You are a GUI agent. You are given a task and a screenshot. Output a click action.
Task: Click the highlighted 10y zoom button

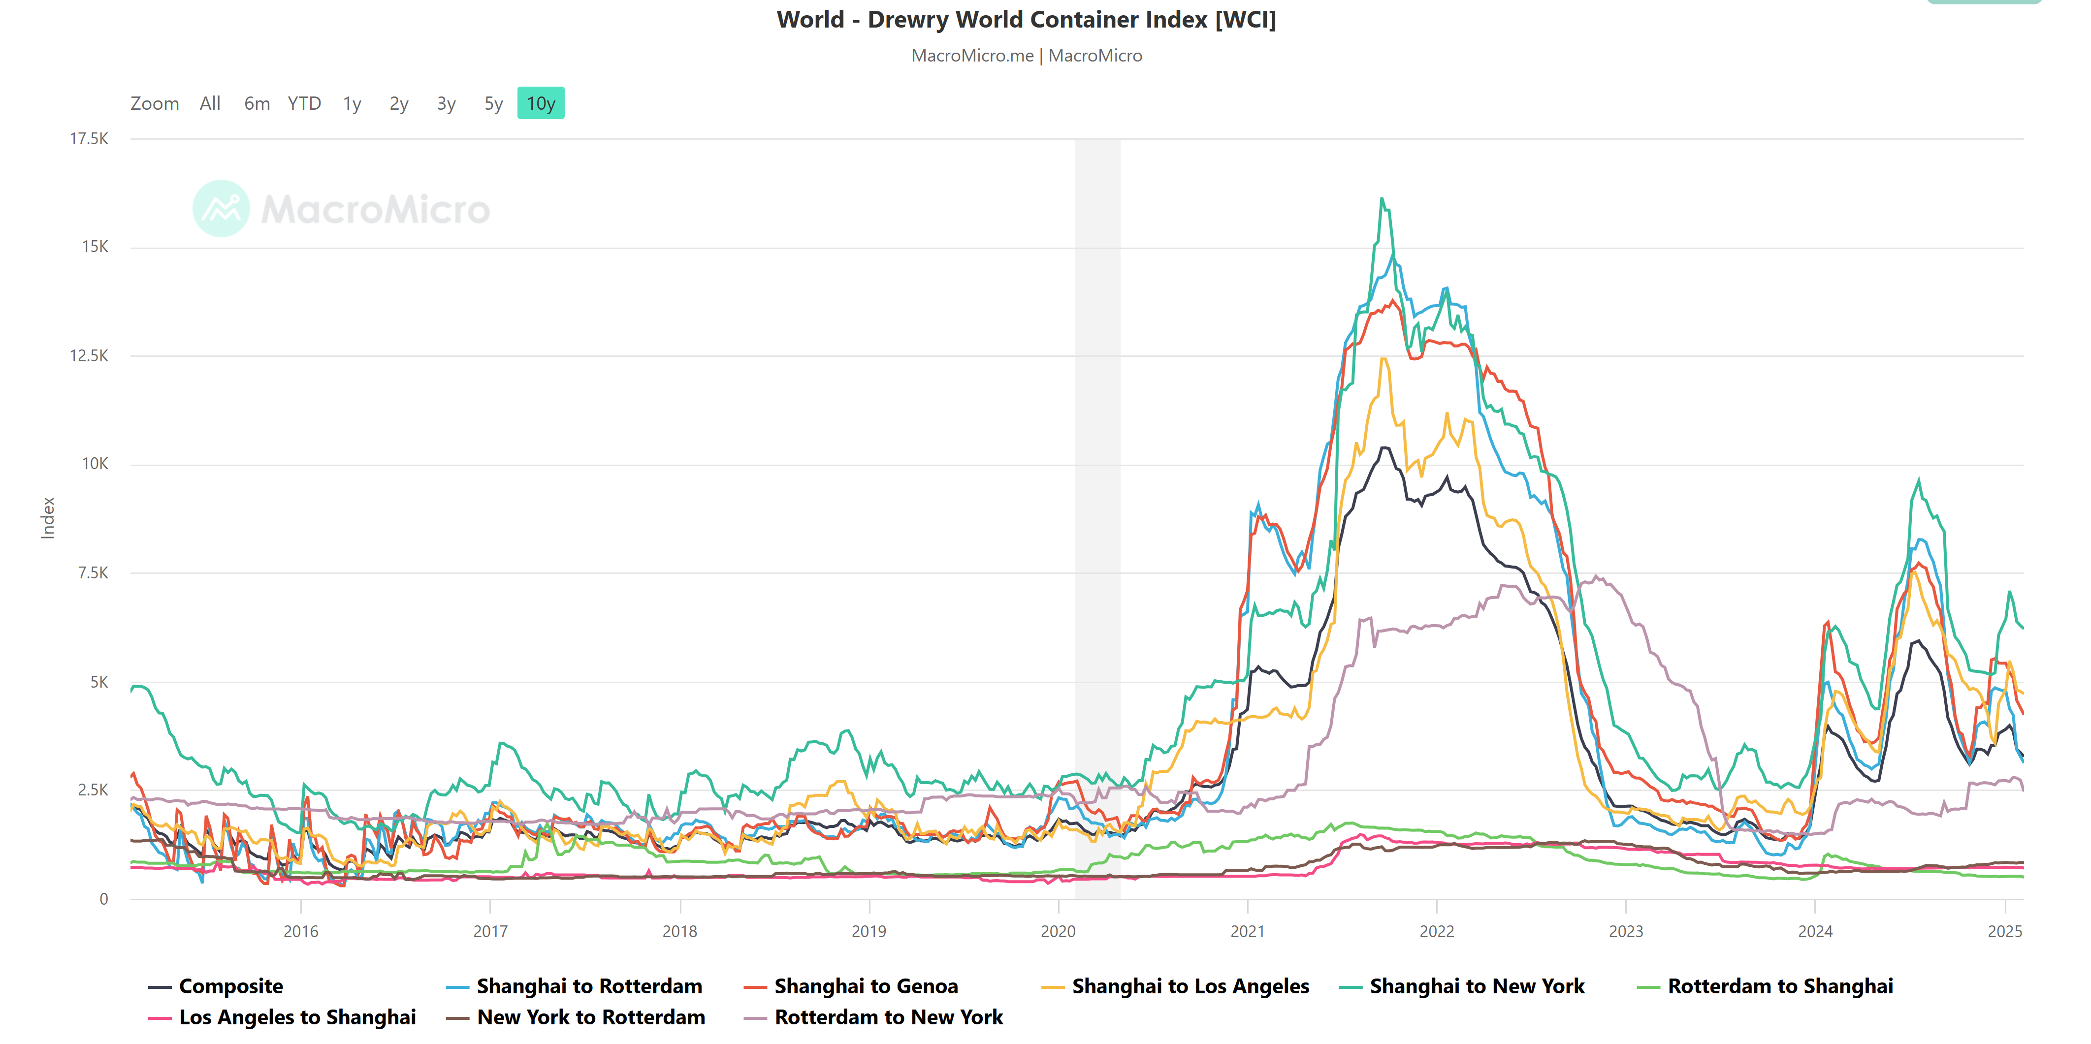[x=541, y=103]
